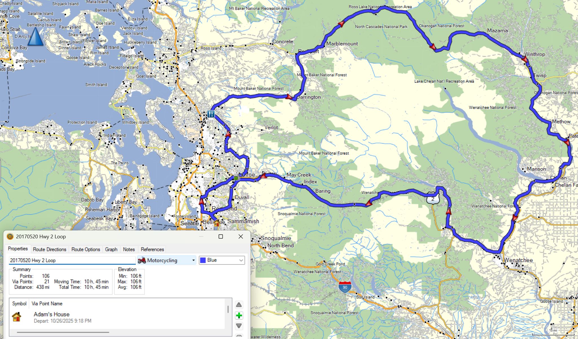Image resolution: width=578 pixels, height=339 pixels.
Task: Click the restaurant waypoint icon on map
Action: pos(211,114)
